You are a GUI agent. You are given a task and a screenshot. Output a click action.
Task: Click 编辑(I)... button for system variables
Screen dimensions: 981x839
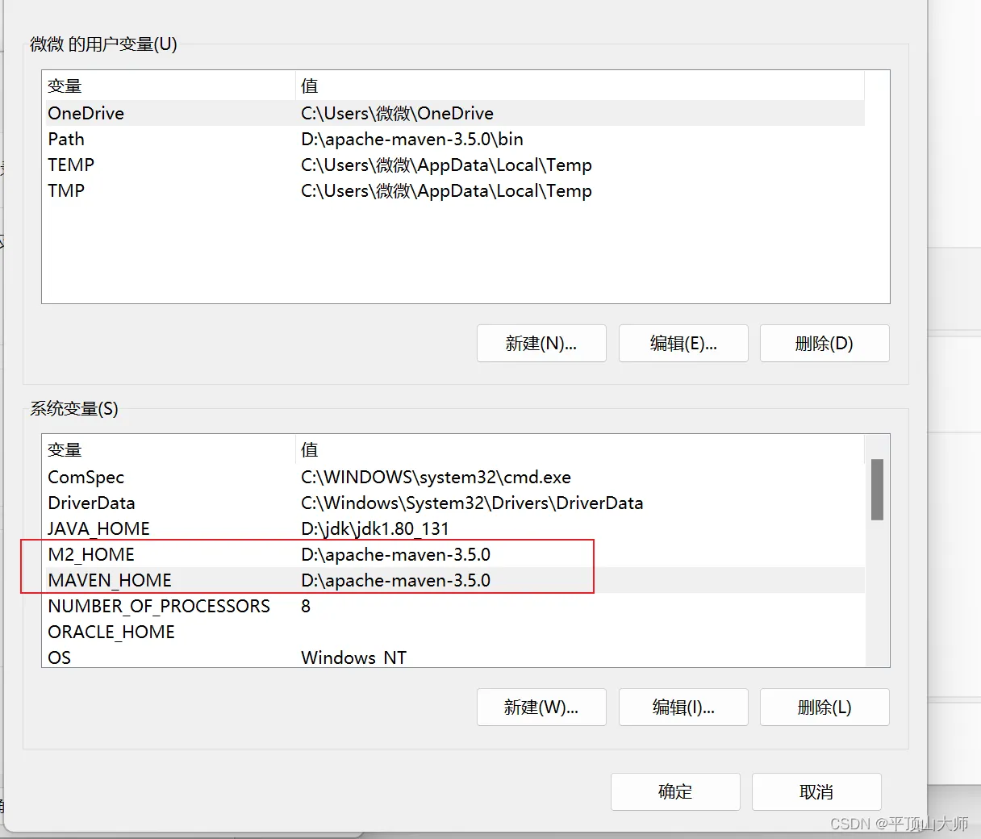(683, 708)
